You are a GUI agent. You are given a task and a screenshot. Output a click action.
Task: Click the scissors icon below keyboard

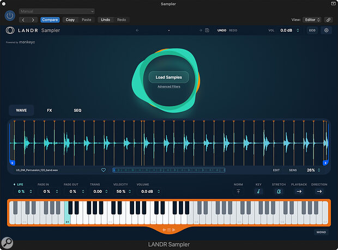click(x=174, y=230)
